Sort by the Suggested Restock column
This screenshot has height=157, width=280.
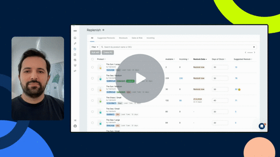[243, 59]
